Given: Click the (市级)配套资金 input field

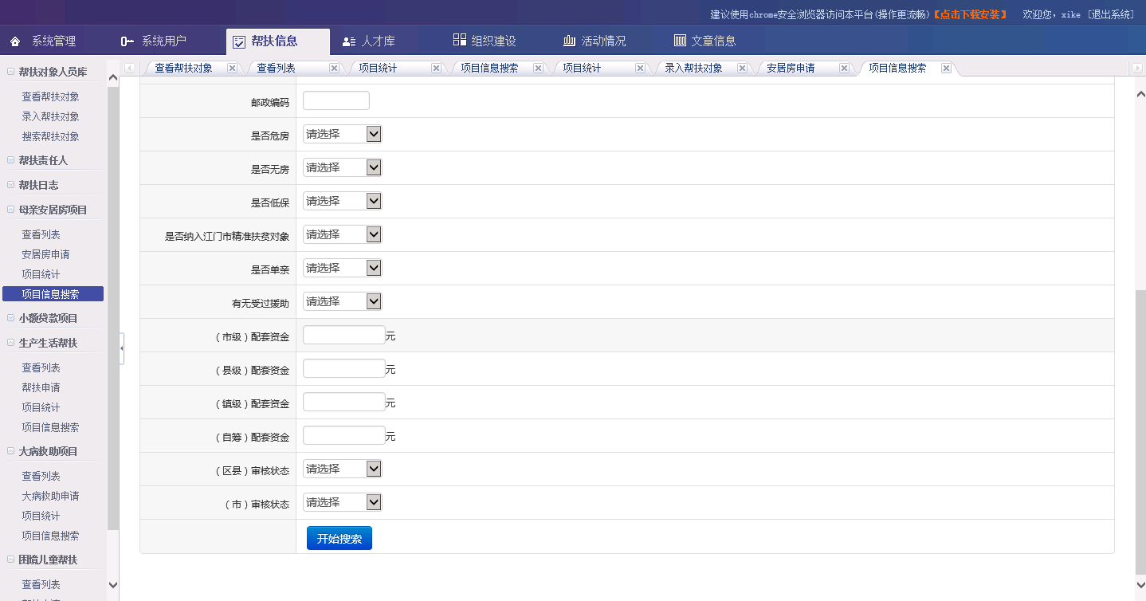Looking at the screenshot, I should tap(343, 336).
